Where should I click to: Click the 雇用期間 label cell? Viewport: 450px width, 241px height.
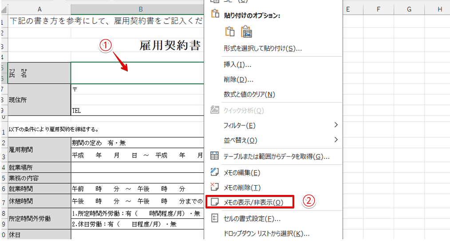point(39,150)
